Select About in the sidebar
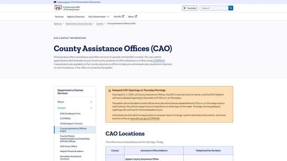Screen dimensions: 287x161 [61, 102]
